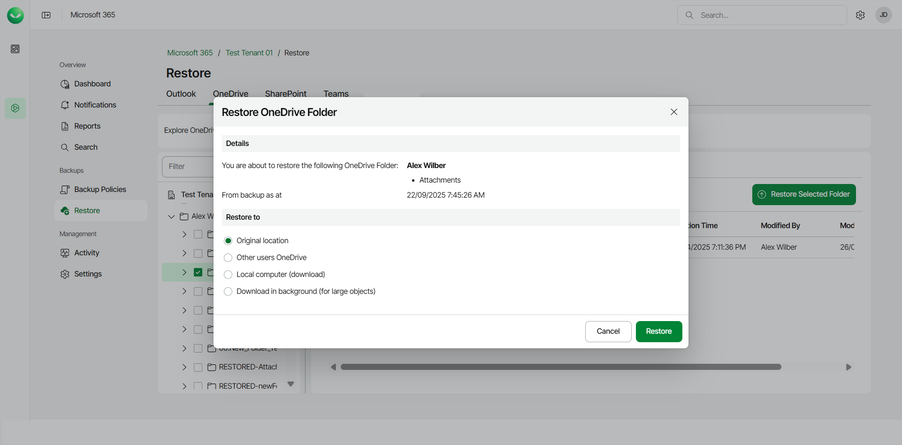This screenshot has width=902, height=445.
Task: Expand the checked folder's chevron
Action: (x=184, y=272)
